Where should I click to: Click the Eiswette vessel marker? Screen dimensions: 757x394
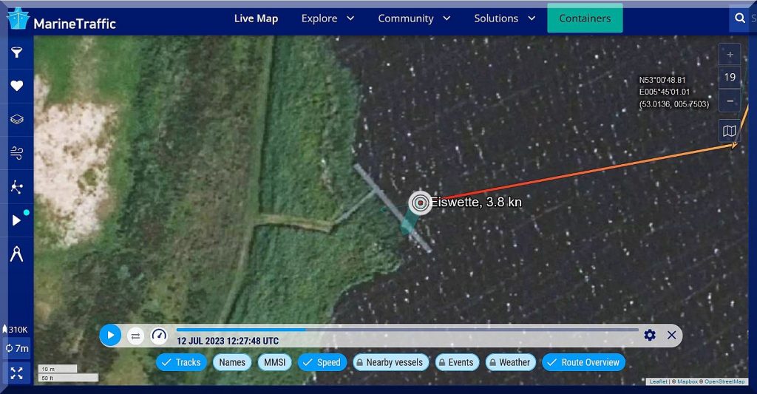(x=420, y=203)
